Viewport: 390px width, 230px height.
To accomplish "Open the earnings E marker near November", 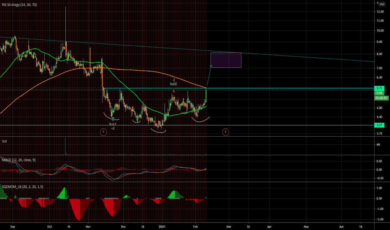I will 103,132.
